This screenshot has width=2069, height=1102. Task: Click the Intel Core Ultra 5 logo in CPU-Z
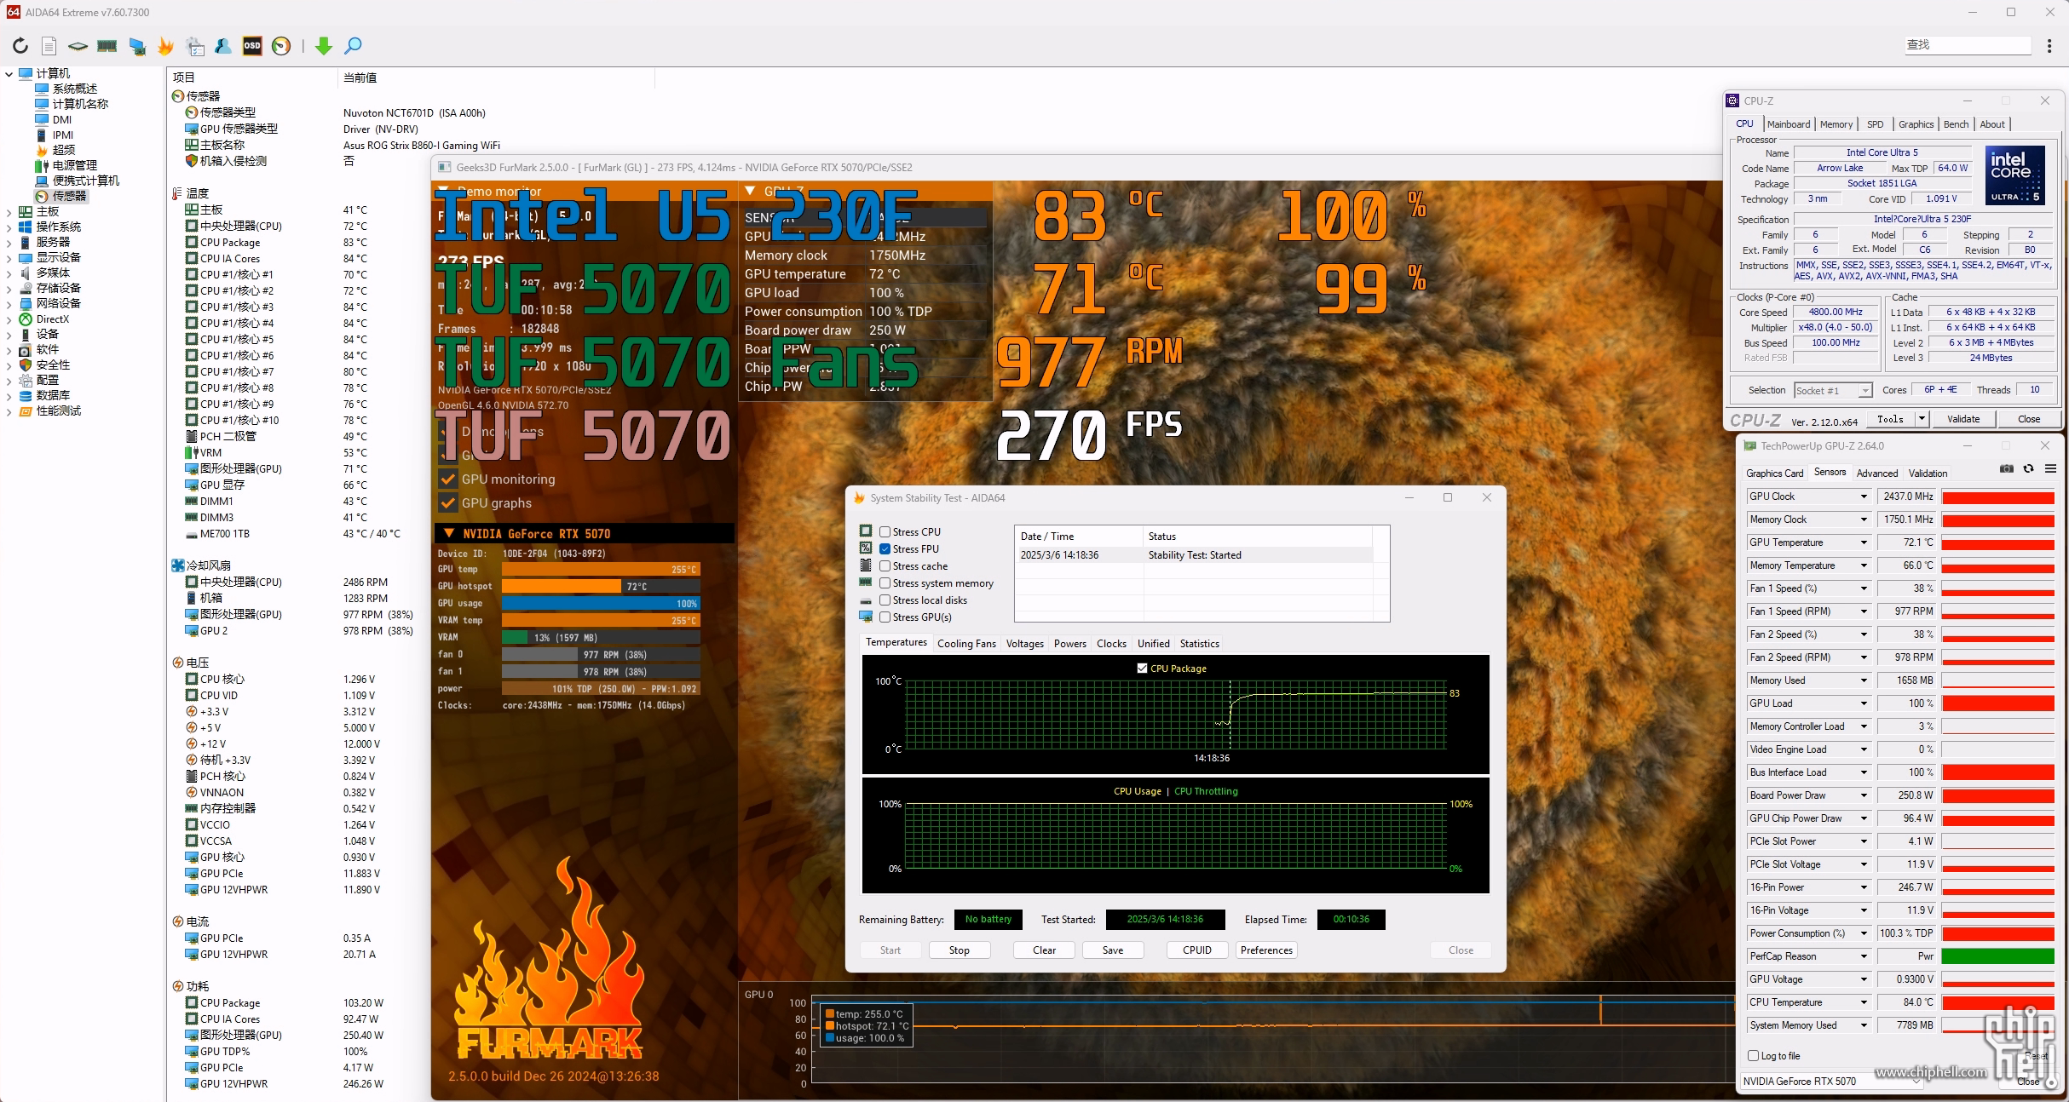(x=2015, y=175)
